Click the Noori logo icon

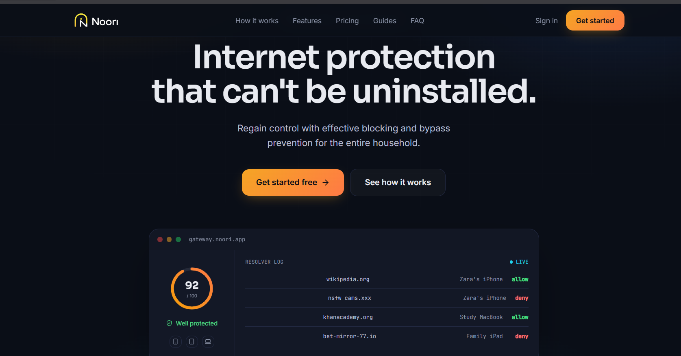81,20
